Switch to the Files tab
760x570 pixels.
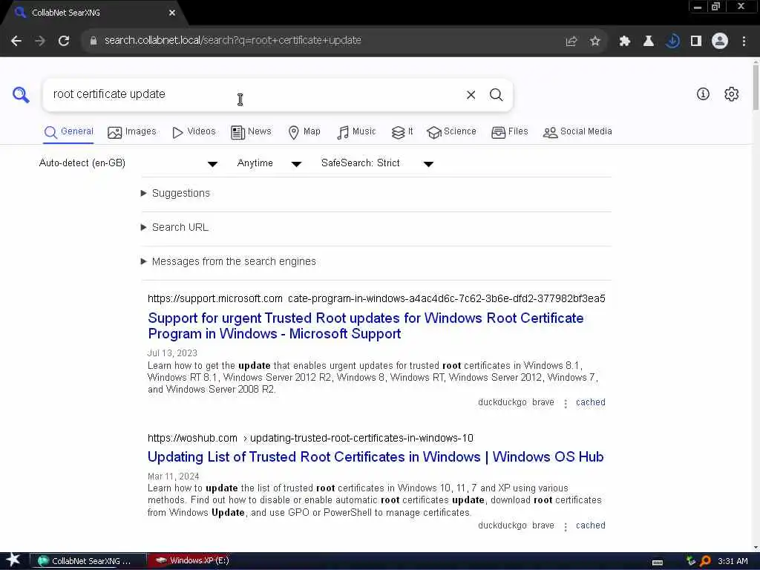pyautogui.click(x=509, y=132)
